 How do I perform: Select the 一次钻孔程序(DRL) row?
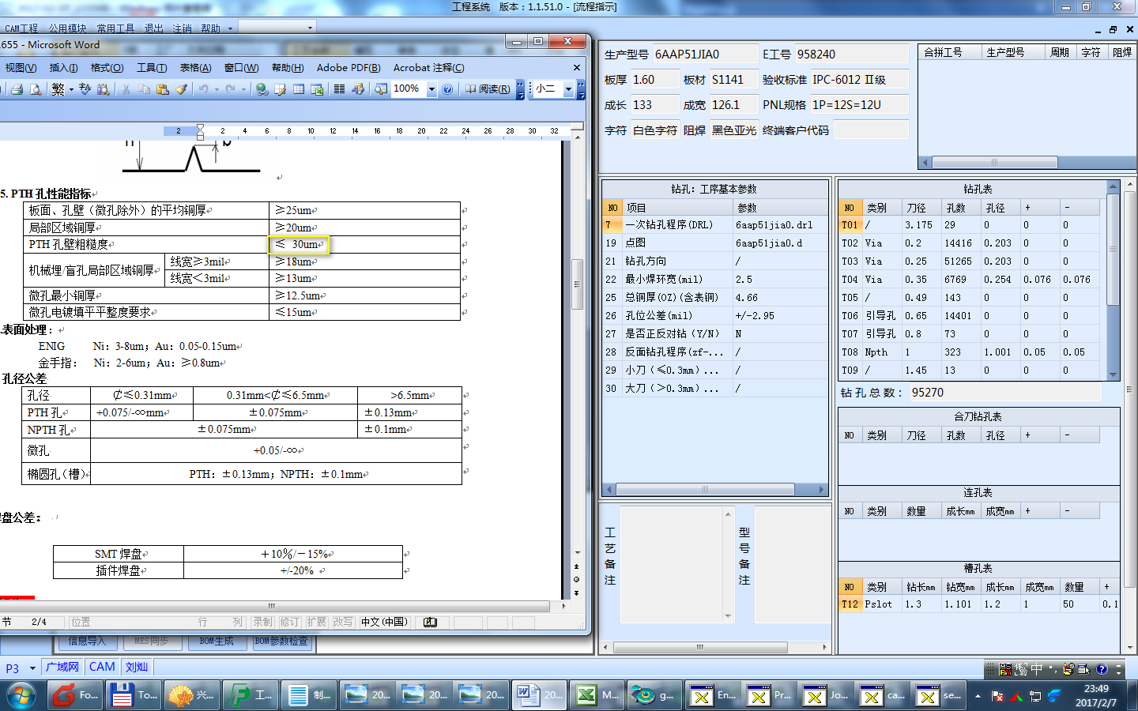click(x=714, y=225)
